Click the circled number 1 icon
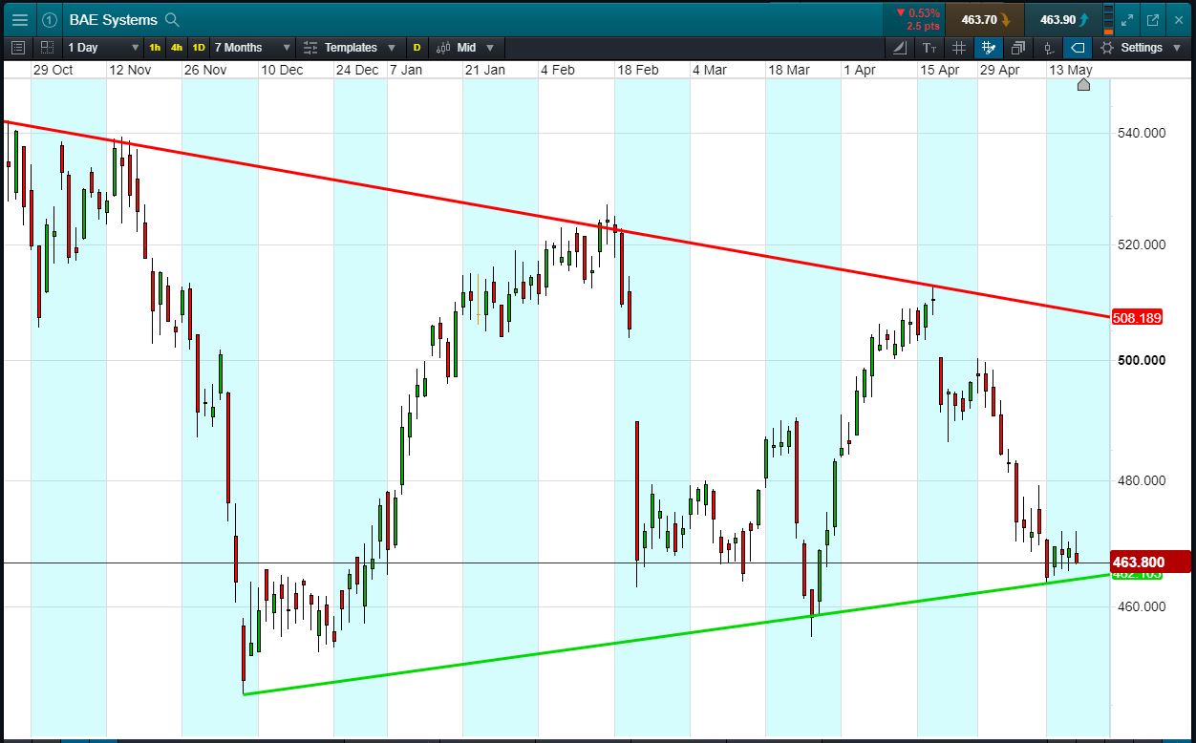The width and height of the screenshot is (1196, 743). (x=51, y=19)
